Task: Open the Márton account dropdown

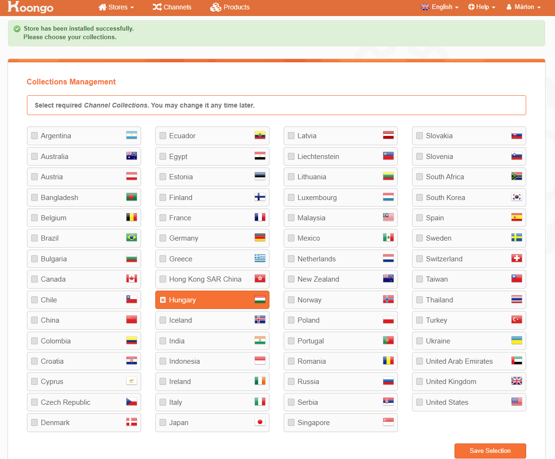Action: click(524, 7)
